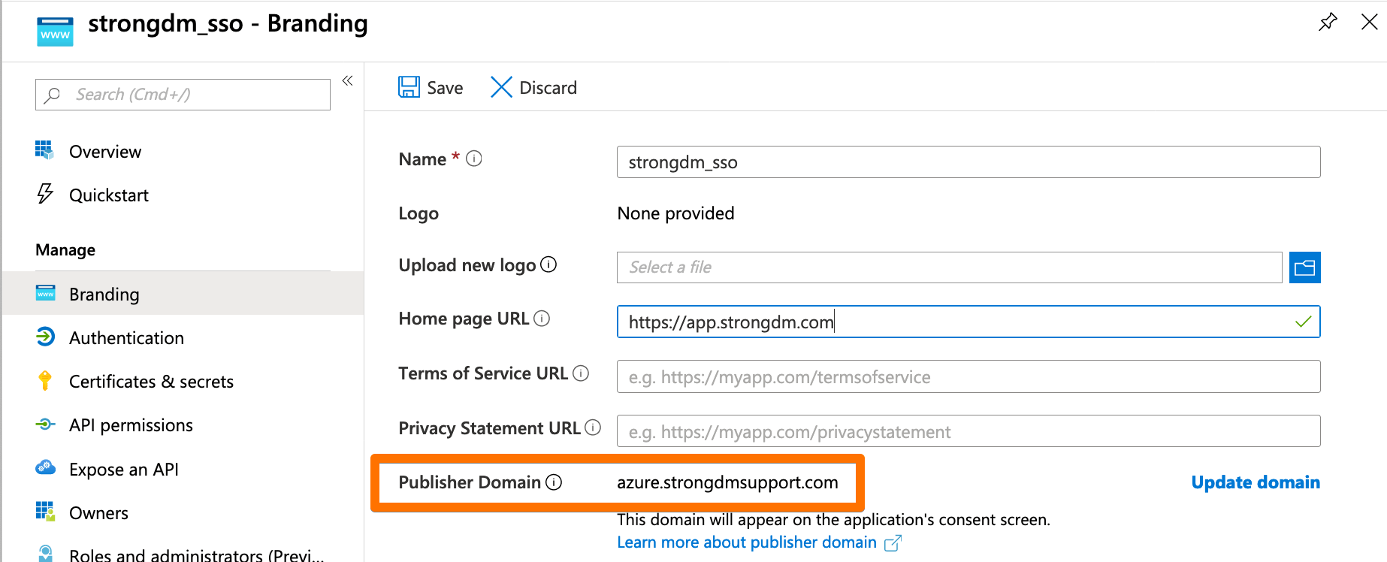Viewport: 1387px width, 562px height.
Task: Click the Expose an API cloud icon
Action: (x=45, y=467)
